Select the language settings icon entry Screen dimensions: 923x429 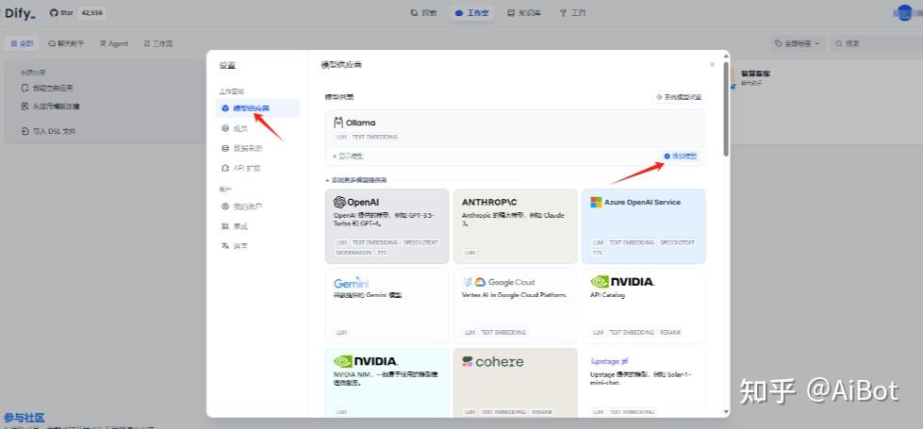coord(225,246)
